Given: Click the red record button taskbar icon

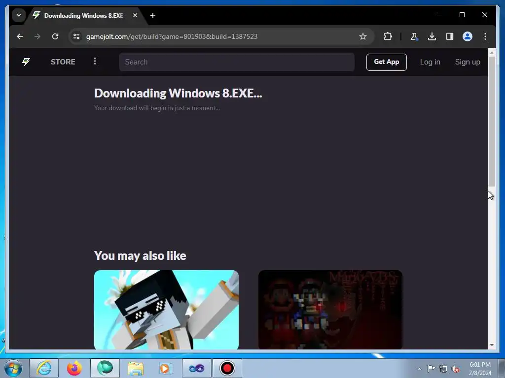Looking at the screenshot, I should 227,368.
